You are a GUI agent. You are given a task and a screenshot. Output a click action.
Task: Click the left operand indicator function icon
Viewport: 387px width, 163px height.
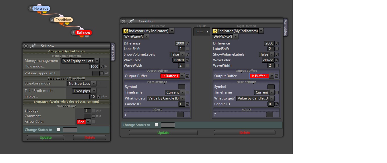(125, 31)
